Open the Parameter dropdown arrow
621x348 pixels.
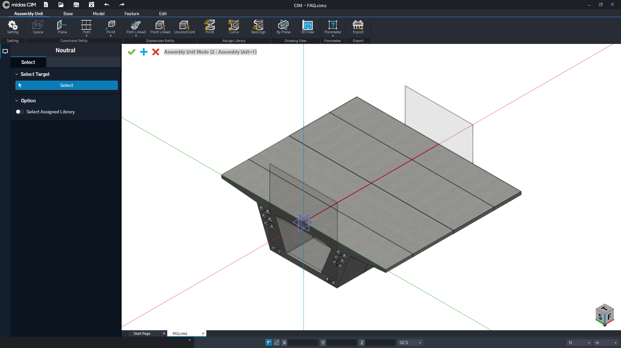click(333, 36)
